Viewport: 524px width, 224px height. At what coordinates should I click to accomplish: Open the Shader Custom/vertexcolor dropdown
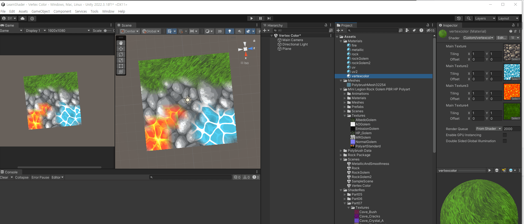click(478, 38)
